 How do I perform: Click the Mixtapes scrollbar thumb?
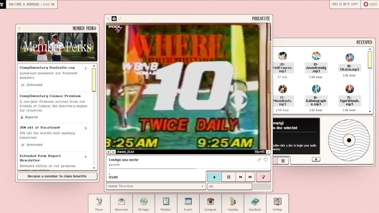click(370, 60)
